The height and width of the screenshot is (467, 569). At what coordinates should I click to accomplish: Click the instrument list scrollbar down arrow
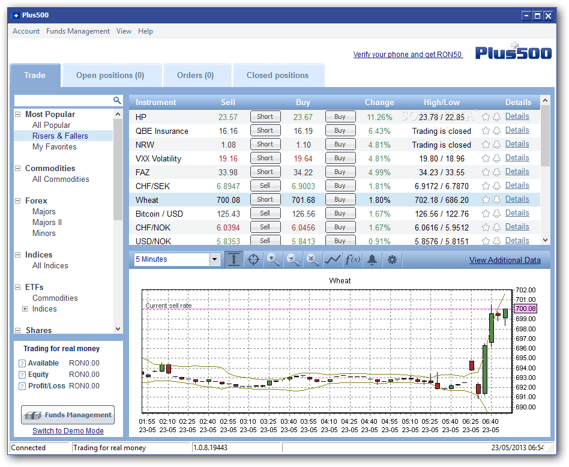click(x=545, y=240)
